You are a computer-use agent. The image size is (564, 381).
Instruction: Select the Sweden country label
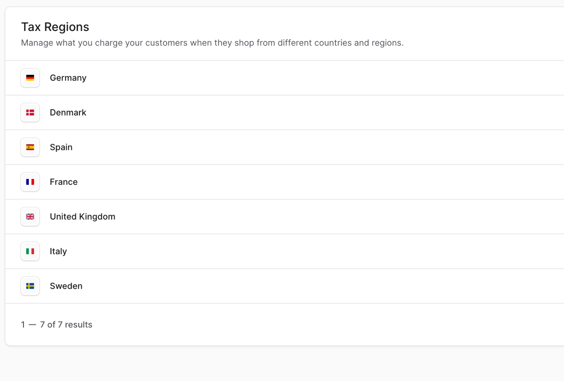66,286
